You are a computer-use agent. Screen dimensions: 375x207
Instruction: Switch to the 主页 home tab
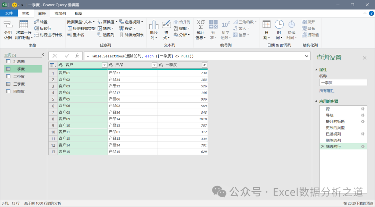click(26, 14)
